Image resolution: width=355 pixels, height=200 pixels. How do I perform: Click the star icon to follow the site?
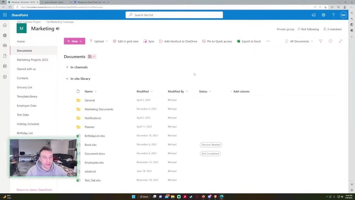point(299,29)
